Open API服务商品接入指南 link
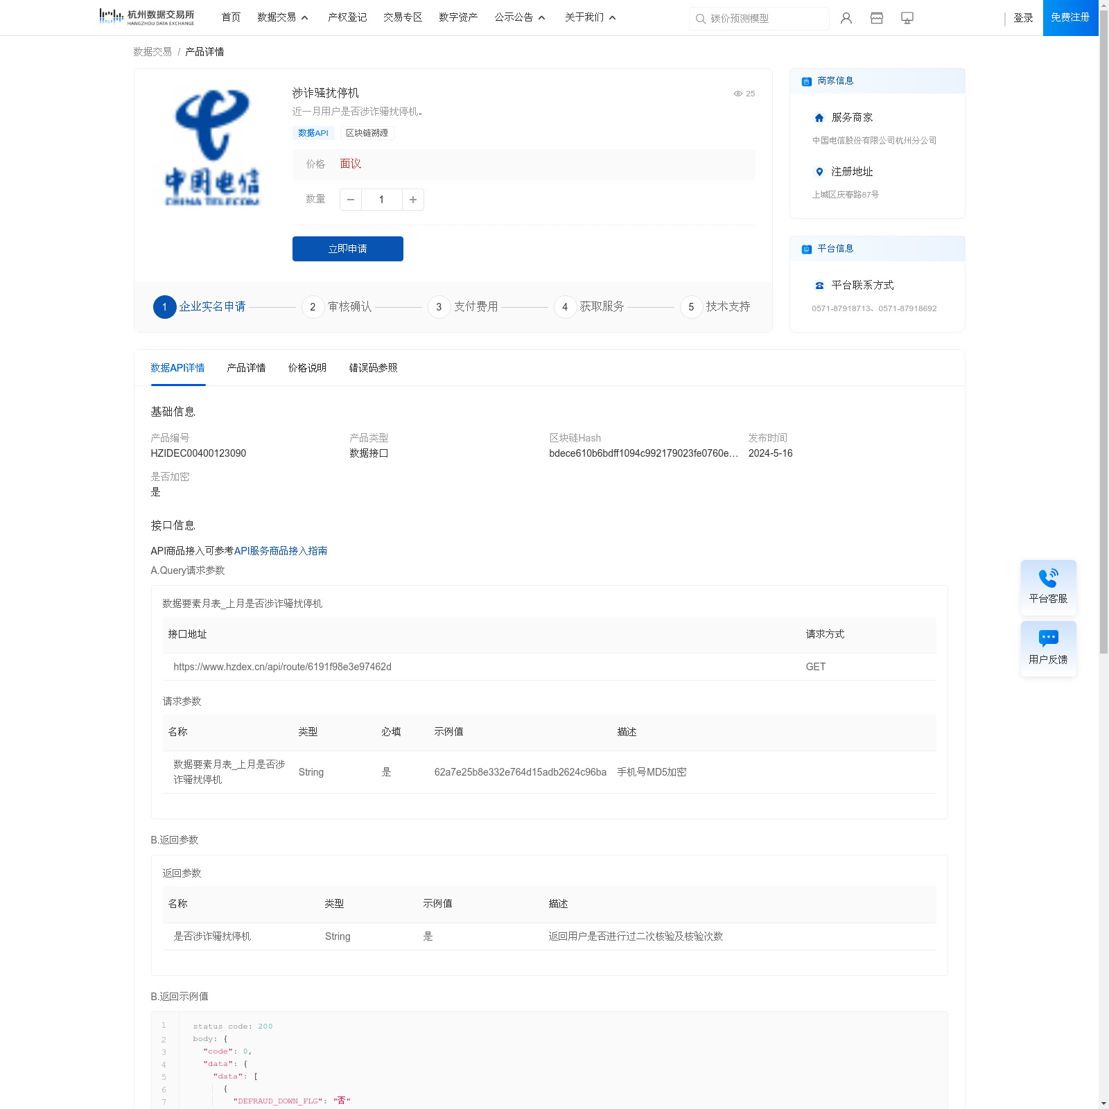 (x=281, y=551)
